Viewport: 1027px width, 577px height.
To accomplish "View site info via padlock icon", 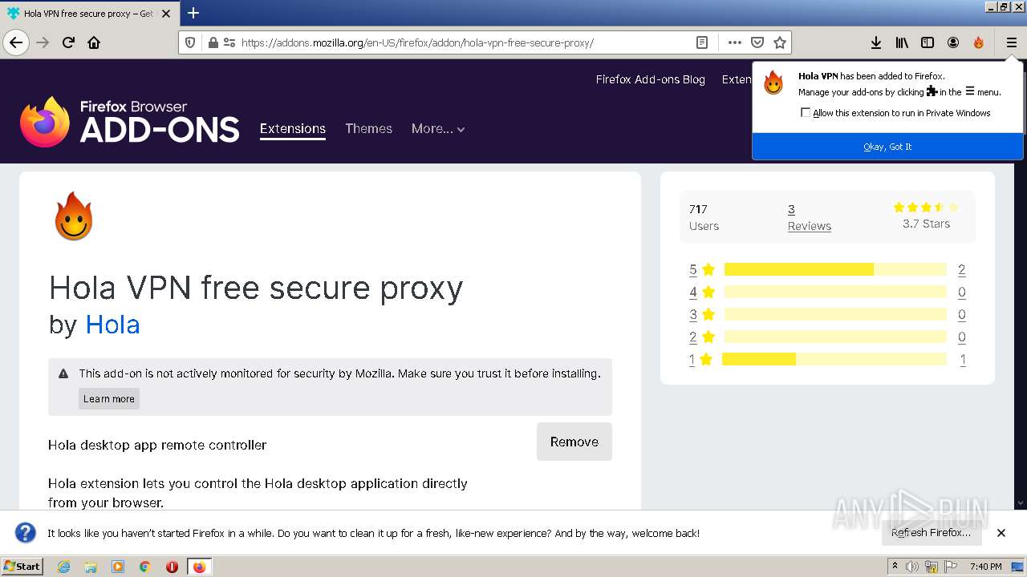I will (x=213, y=42).
